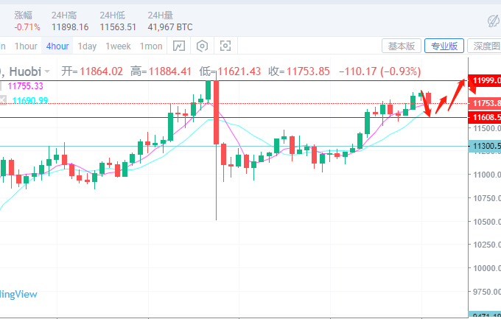Click the 11300 support line price label
Viewport: 501px width, 319px height.
click(486, 147)
